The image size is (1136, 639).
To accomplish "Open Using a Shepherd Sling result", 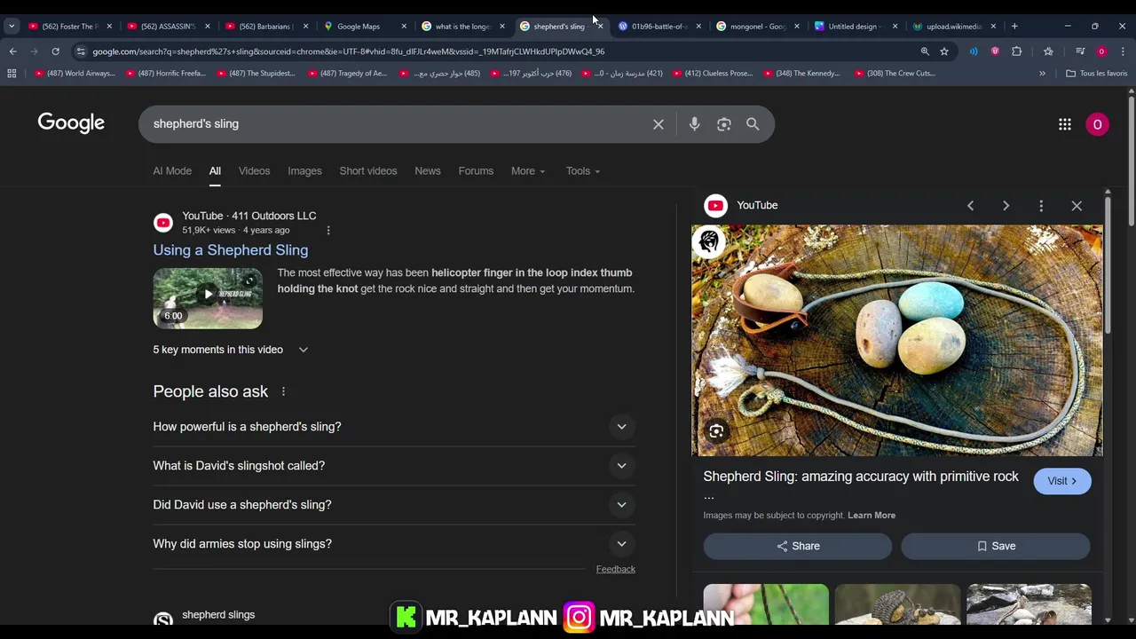I will coord(231,250).
